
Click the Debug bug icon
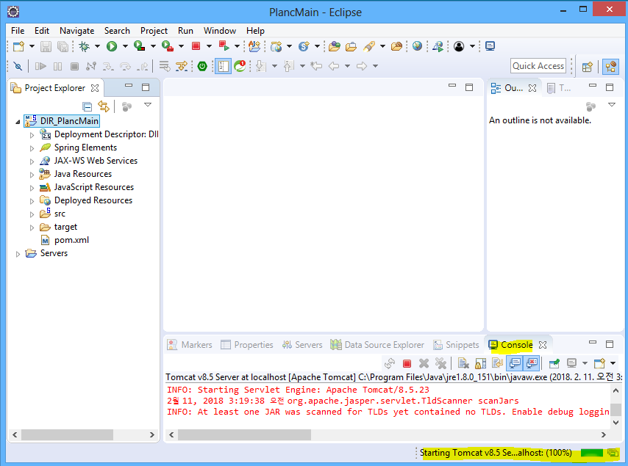coord(85,46)
